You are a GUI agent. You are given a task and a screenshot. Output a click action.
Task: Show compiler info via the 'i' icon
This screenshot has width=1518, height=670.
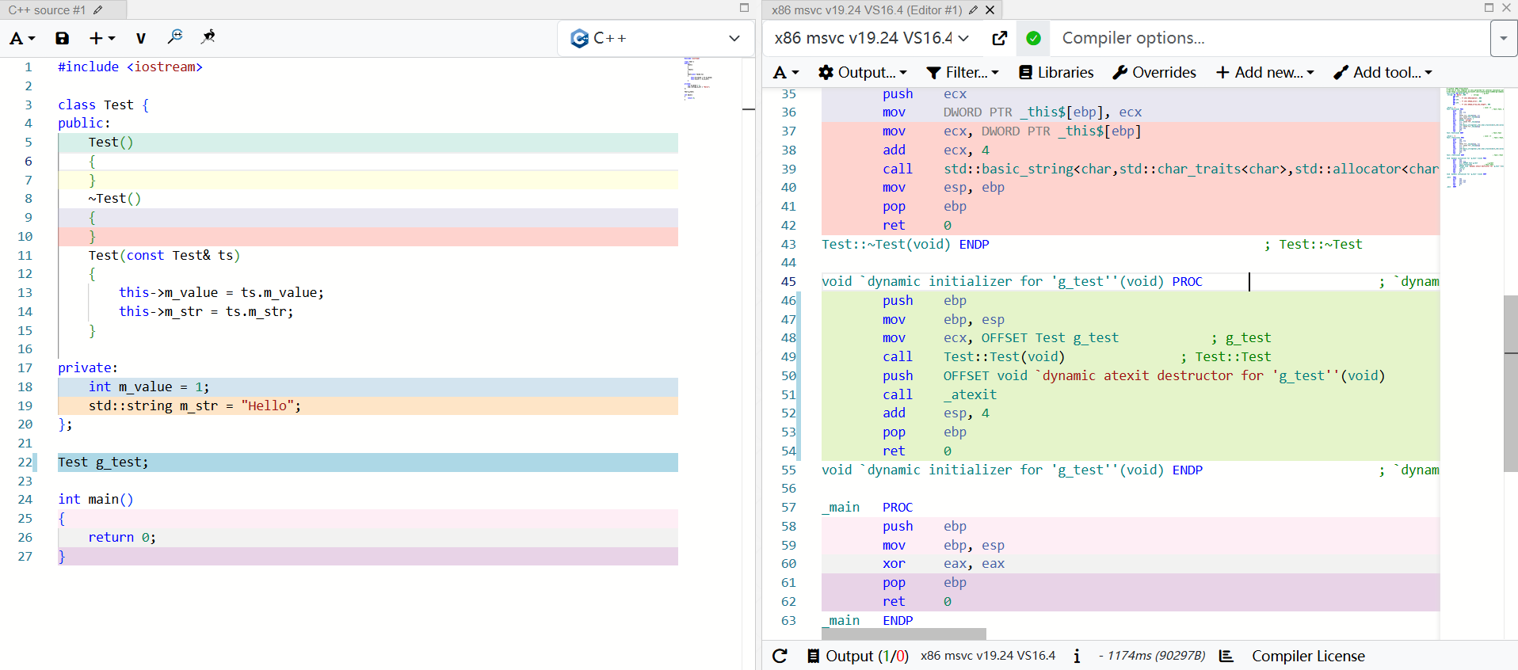pos(1076,656)
